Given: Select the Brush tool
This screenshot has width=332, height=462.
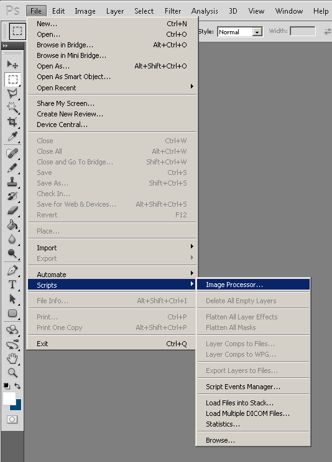Looking at the screenshot, I should [12, 167].
